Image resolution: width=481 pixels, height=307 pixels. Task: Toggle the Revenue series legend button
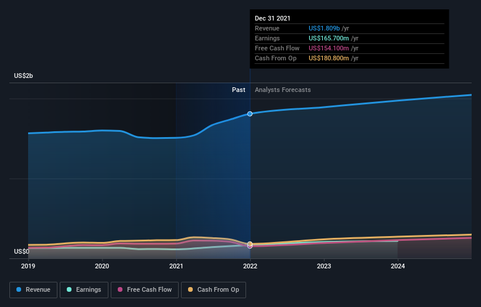tap(33, 290)
